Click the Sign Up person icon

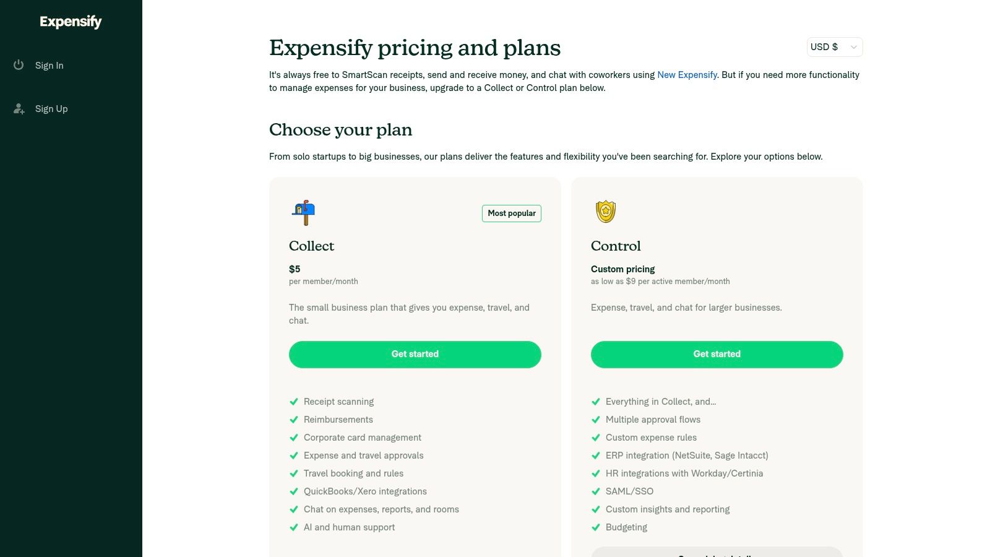(x=19, y=109)
